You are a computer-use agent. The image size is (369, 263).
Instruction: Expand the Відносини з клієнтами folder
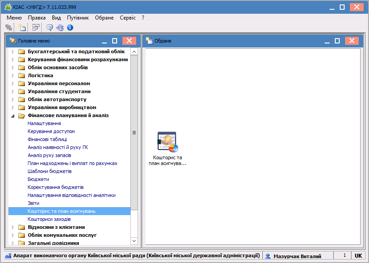[13, 227]
